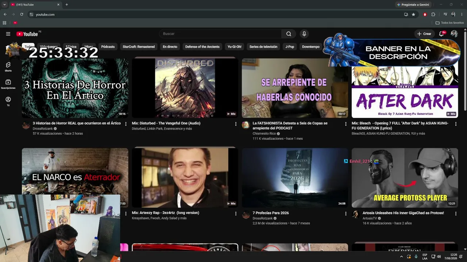Open ArtosisTV channel name link
The height and width of the screenshot is (262, 467).
coord(370,218)
